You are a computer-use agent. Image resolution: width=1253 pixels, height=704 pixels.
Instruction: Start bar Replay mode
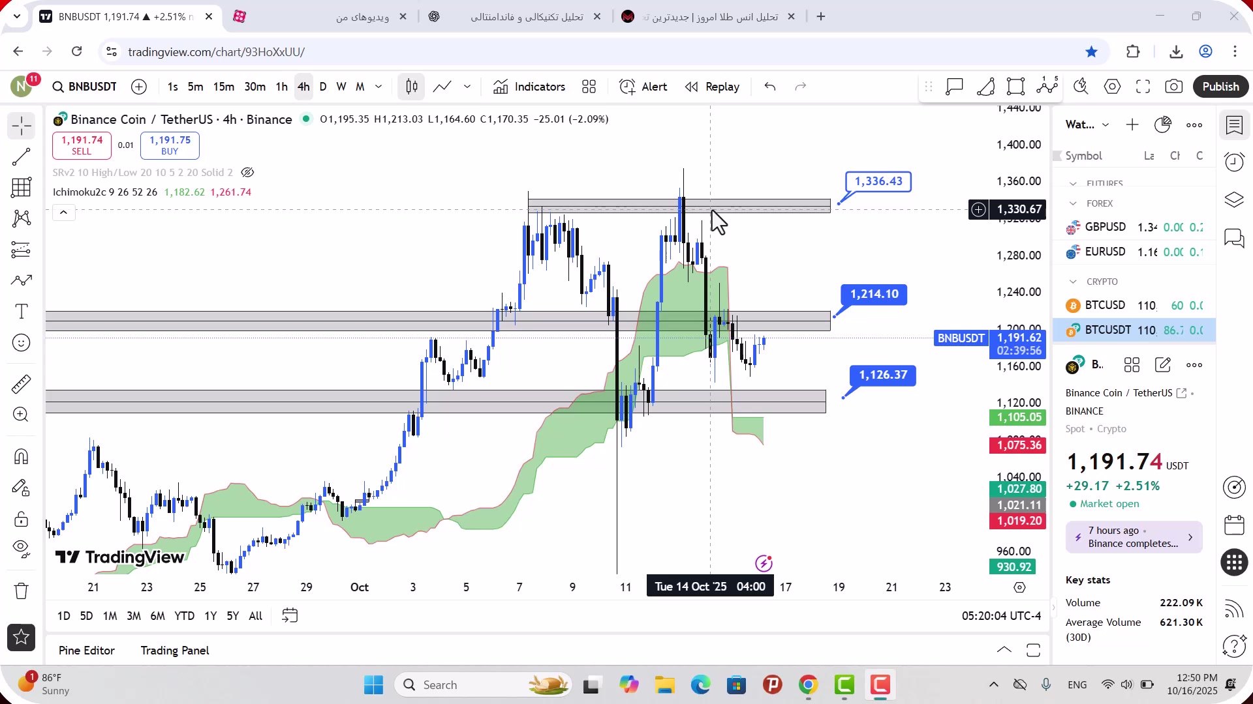click(x=713, y=87)
